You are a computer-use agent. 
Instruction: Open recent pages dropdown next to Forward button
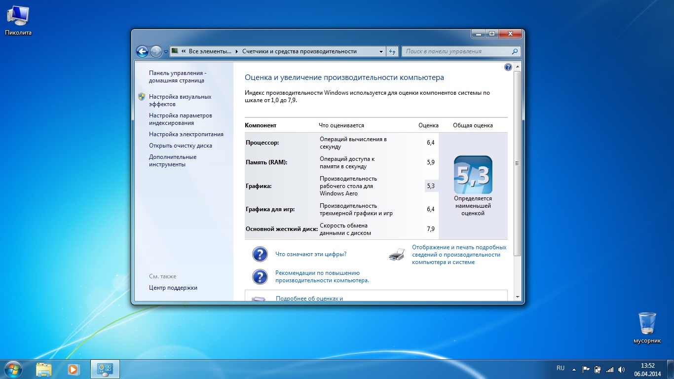166,51
